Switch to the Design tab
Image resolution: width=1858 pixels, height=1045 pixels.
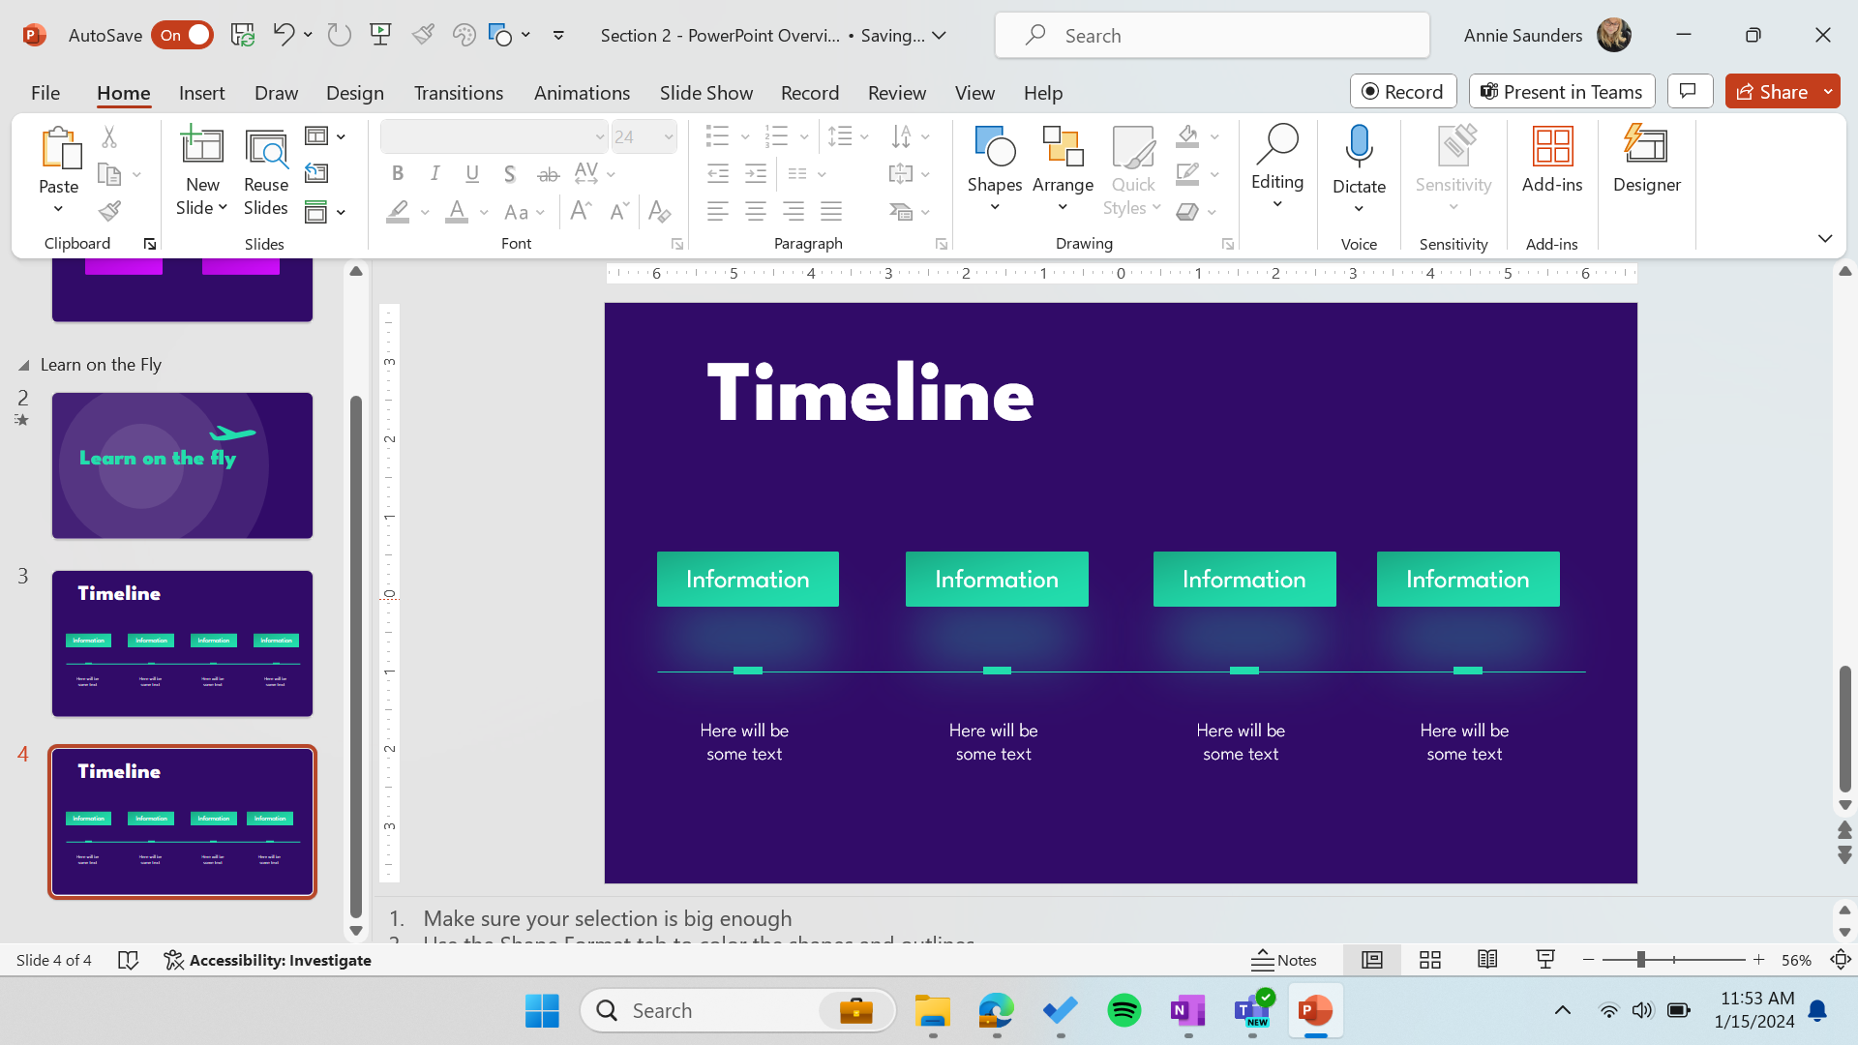tap(355, 93)
